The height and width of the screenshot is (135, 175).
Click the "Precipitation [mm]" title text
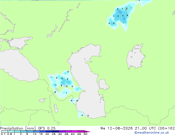[x=18, y=128]
